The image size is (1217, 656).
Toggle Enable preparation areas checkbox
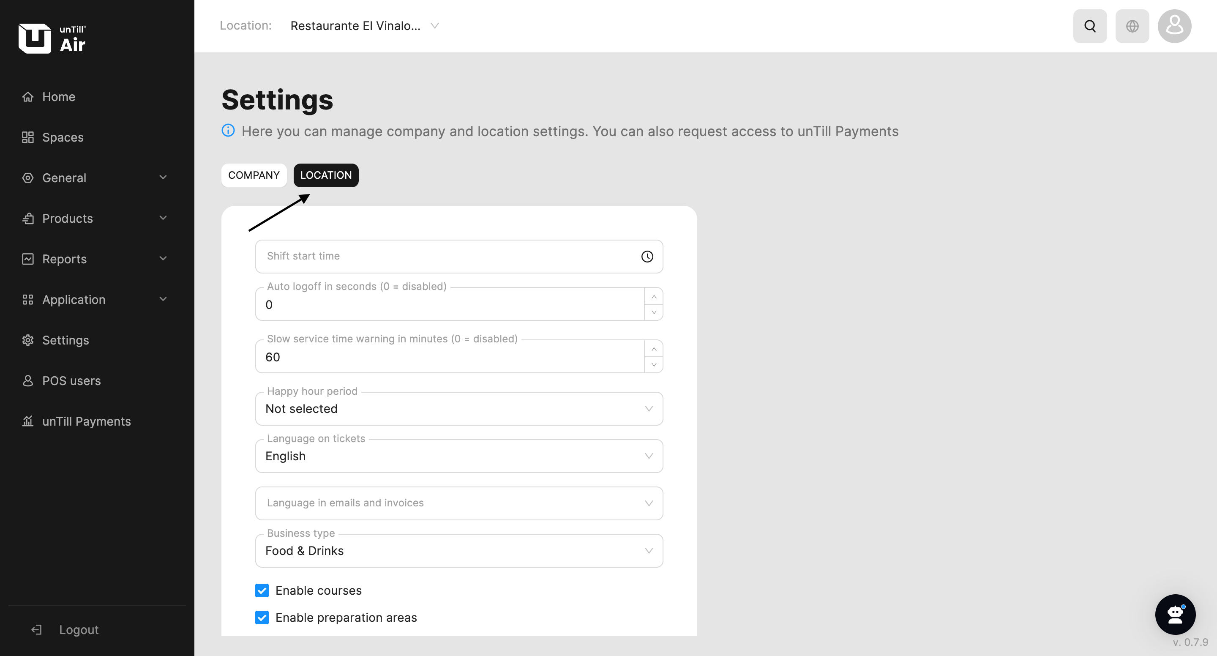coord(262,617)
